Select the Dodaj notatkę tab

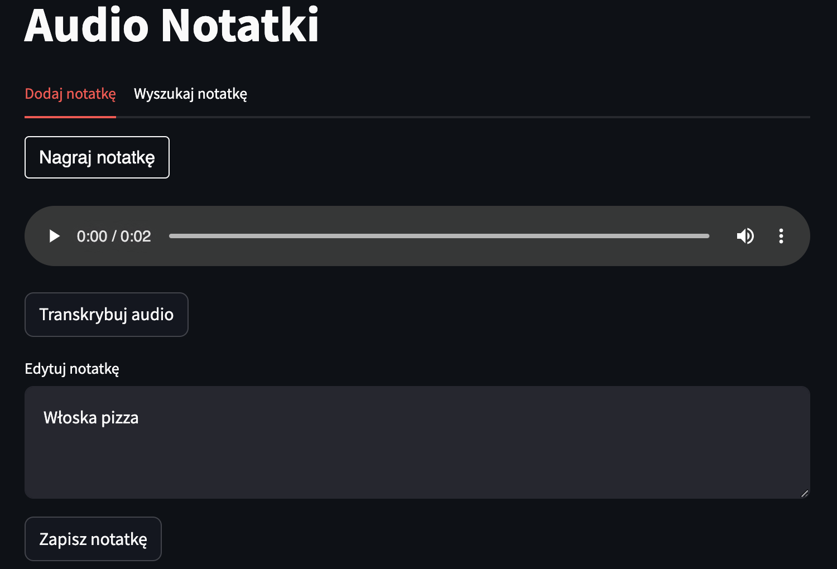point(70,94)
